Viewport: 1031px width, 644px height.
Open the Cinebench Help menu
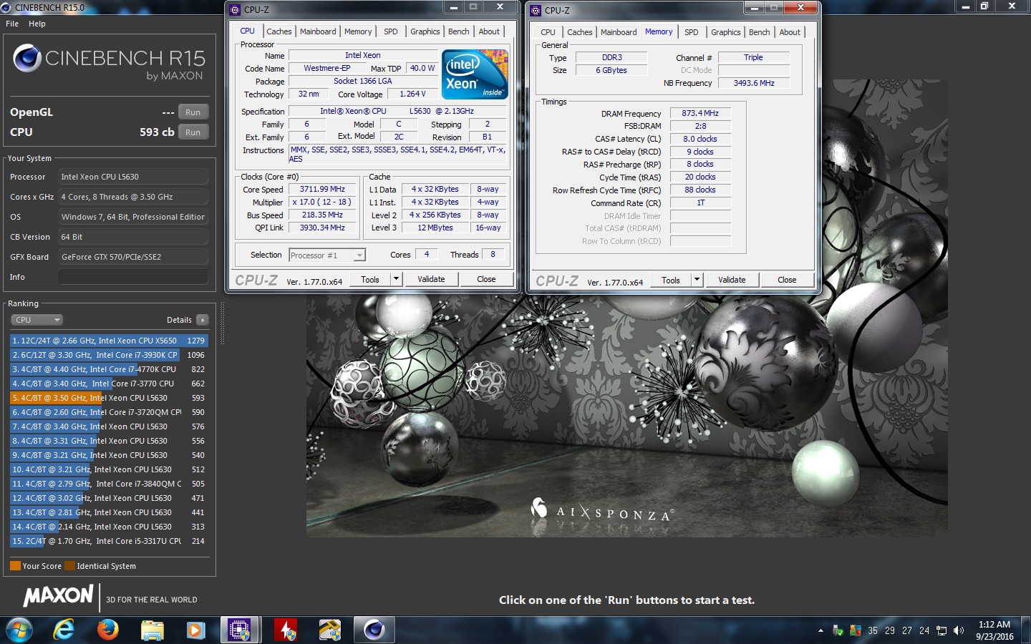[x=37, y=24]
